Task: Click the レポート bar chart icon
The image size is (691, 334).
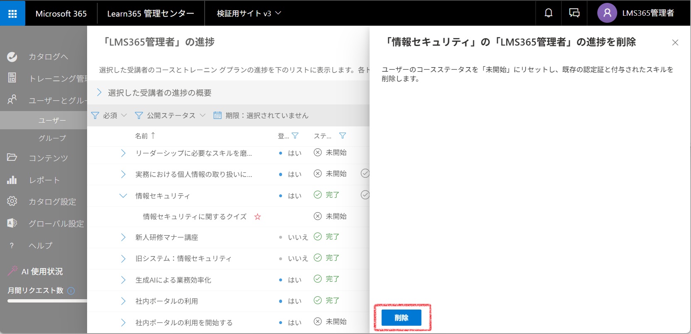Action: pyautogui.click(x=12, y=179)
